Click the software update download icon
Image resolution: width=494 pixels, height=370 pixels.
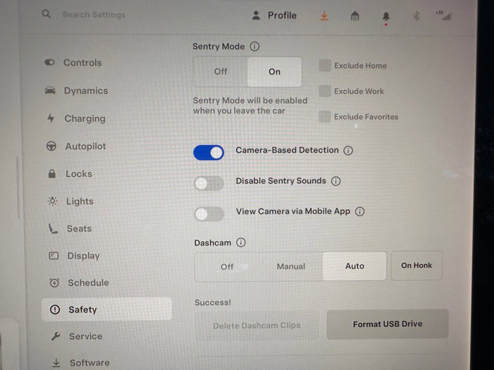click(x=324, y=15)
